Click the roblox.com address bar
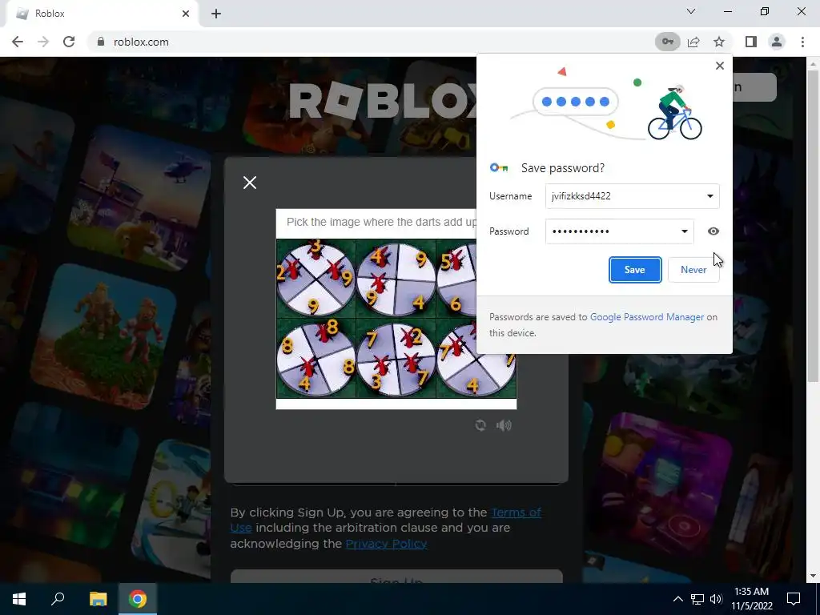This screenshot has width=820, height=615. (x=366, y=42)
